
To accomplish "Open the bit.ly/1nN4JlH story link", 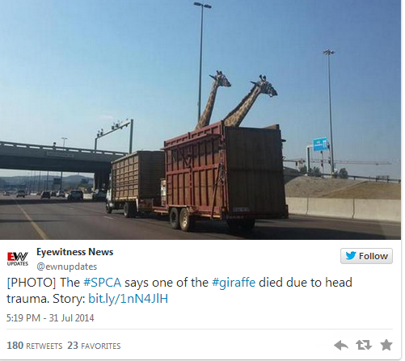I will pos(129,299).
